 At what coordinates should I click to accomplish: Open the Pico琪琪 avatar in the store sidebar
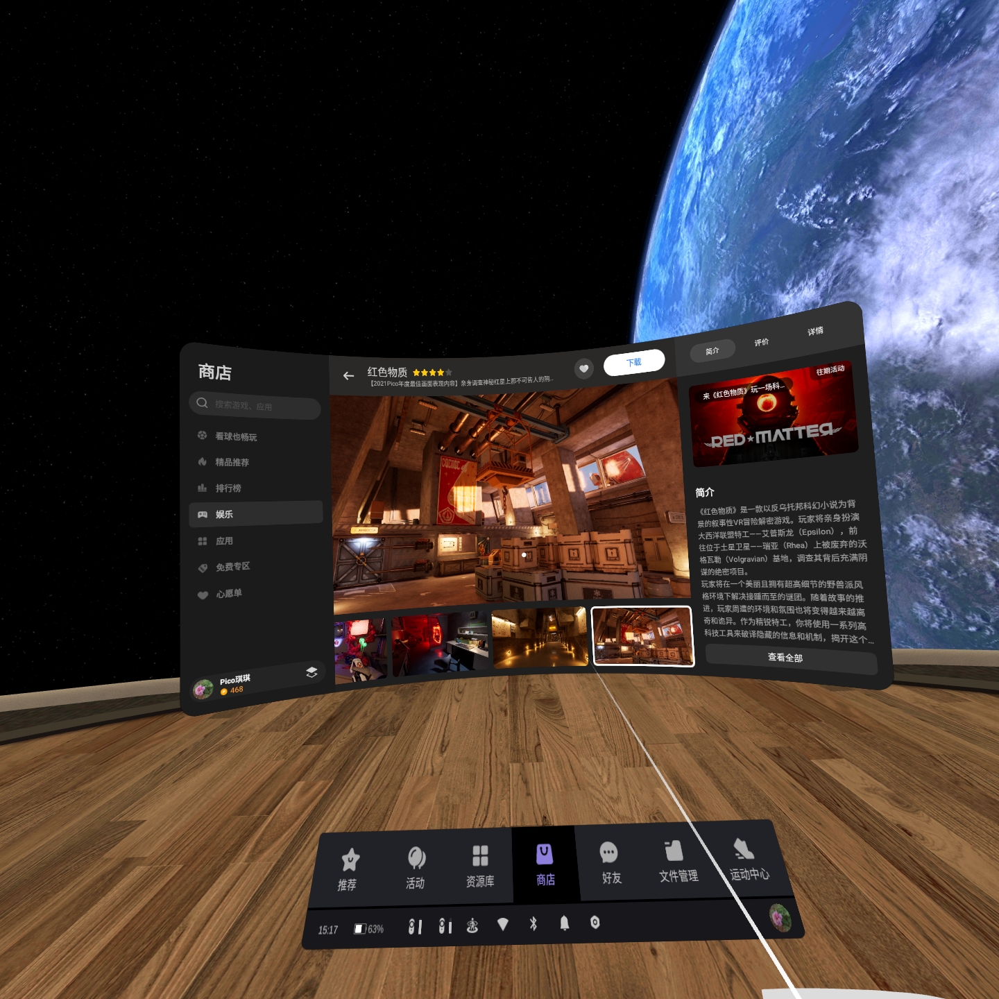click(203, 690)
